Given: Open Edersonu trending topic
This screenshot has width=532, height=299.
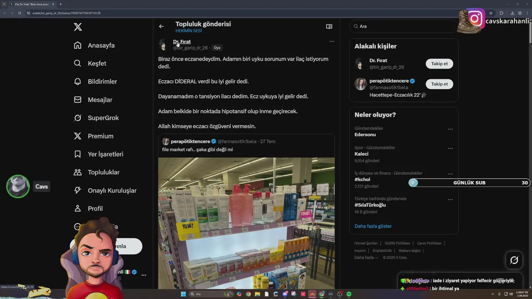Looking at the screenshot, I should point(365,135).
